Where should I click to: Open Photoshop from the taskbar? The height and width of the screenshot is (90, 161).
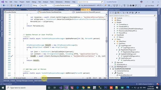(x=106, y=88)
